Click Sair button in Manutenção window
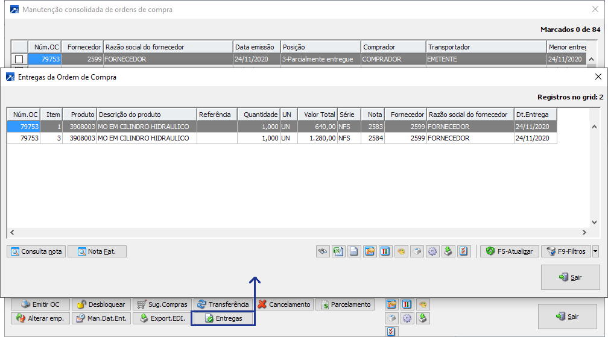 pyautogui.click(x=567, y=317)
